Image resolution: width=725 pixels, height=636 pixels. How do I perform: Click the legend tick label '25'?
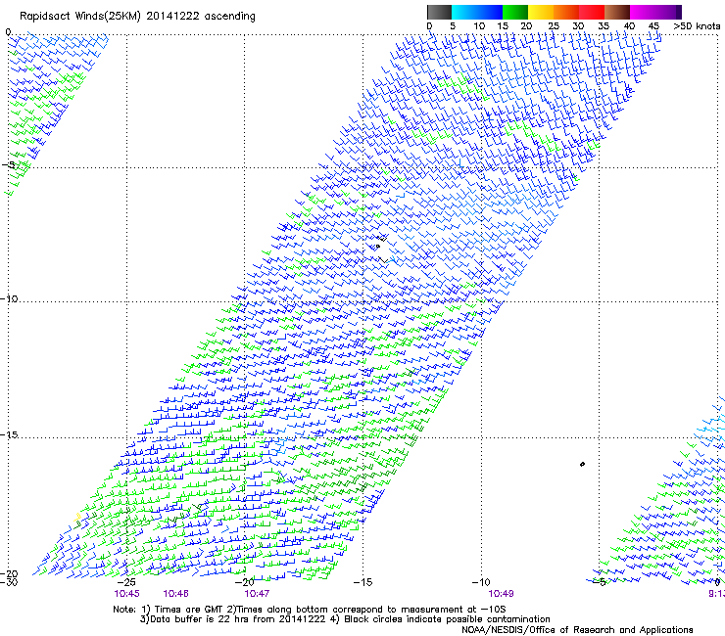click(x=554, y=25)
